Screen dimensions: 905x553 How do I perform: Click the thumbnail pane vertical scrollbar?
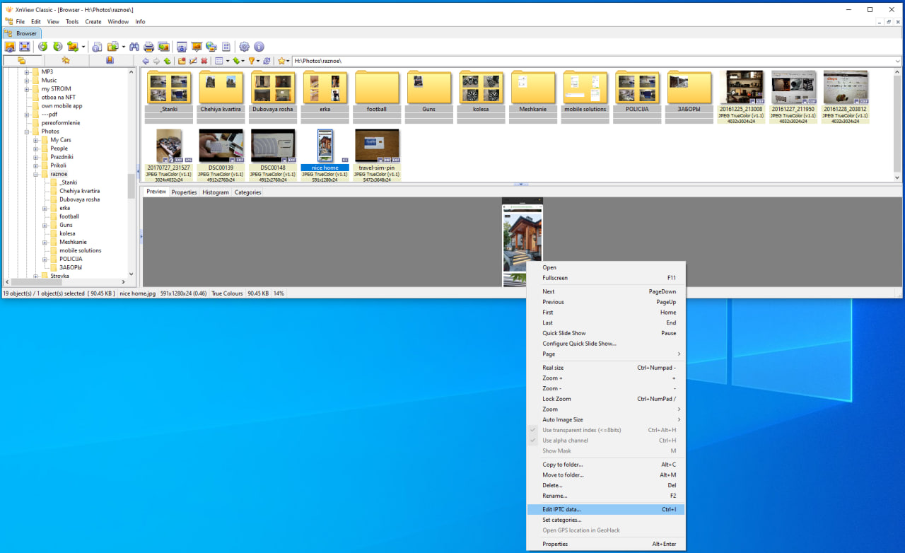pyautogui.click(x=898, y=125)
